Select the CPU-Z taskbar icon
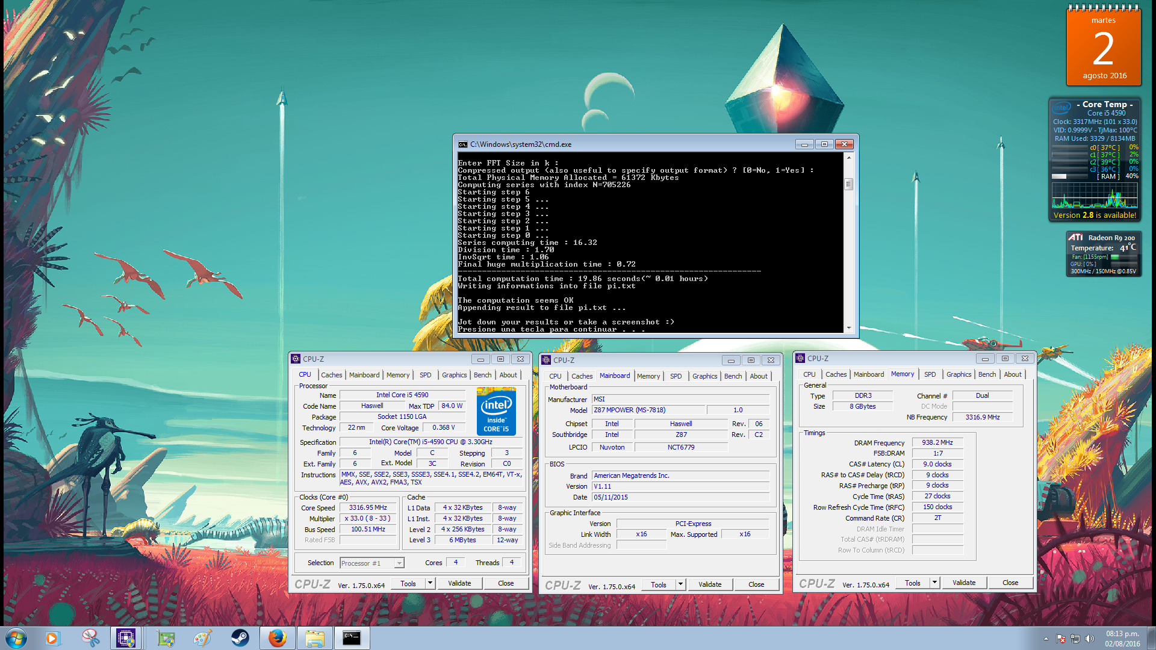 [126, 638]
